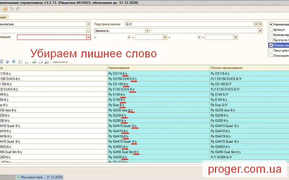Image resolution: width=289 pixels, height=180 pixels.
Task: Select Наименование cell Fly IQ280 б/у
Action: [x=158, y=121]
